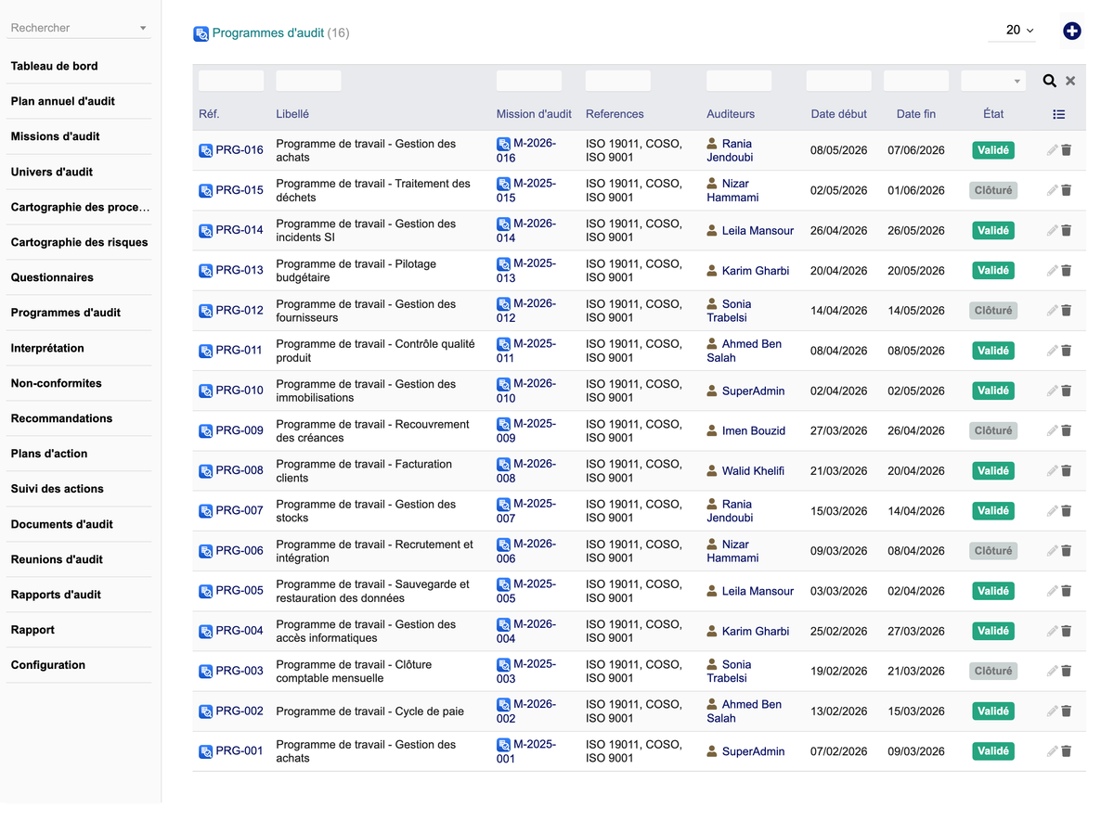
Task: Open Plans d'action in sidebar
Action: click(49, 454)
